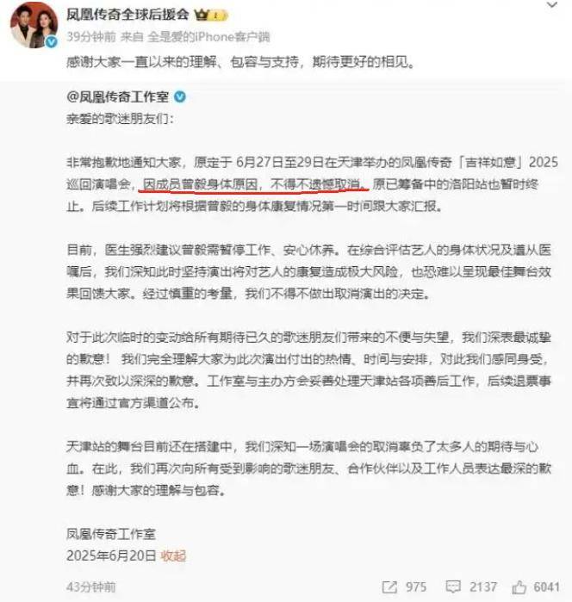Open the 2137 comments count
572x602 pixels.
pos(483,586)
